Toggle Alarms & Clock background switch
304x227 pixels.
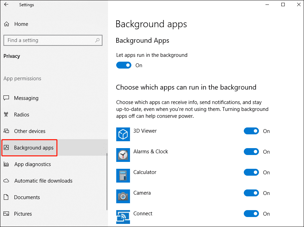pyautogui.click(x=251, y=152)
